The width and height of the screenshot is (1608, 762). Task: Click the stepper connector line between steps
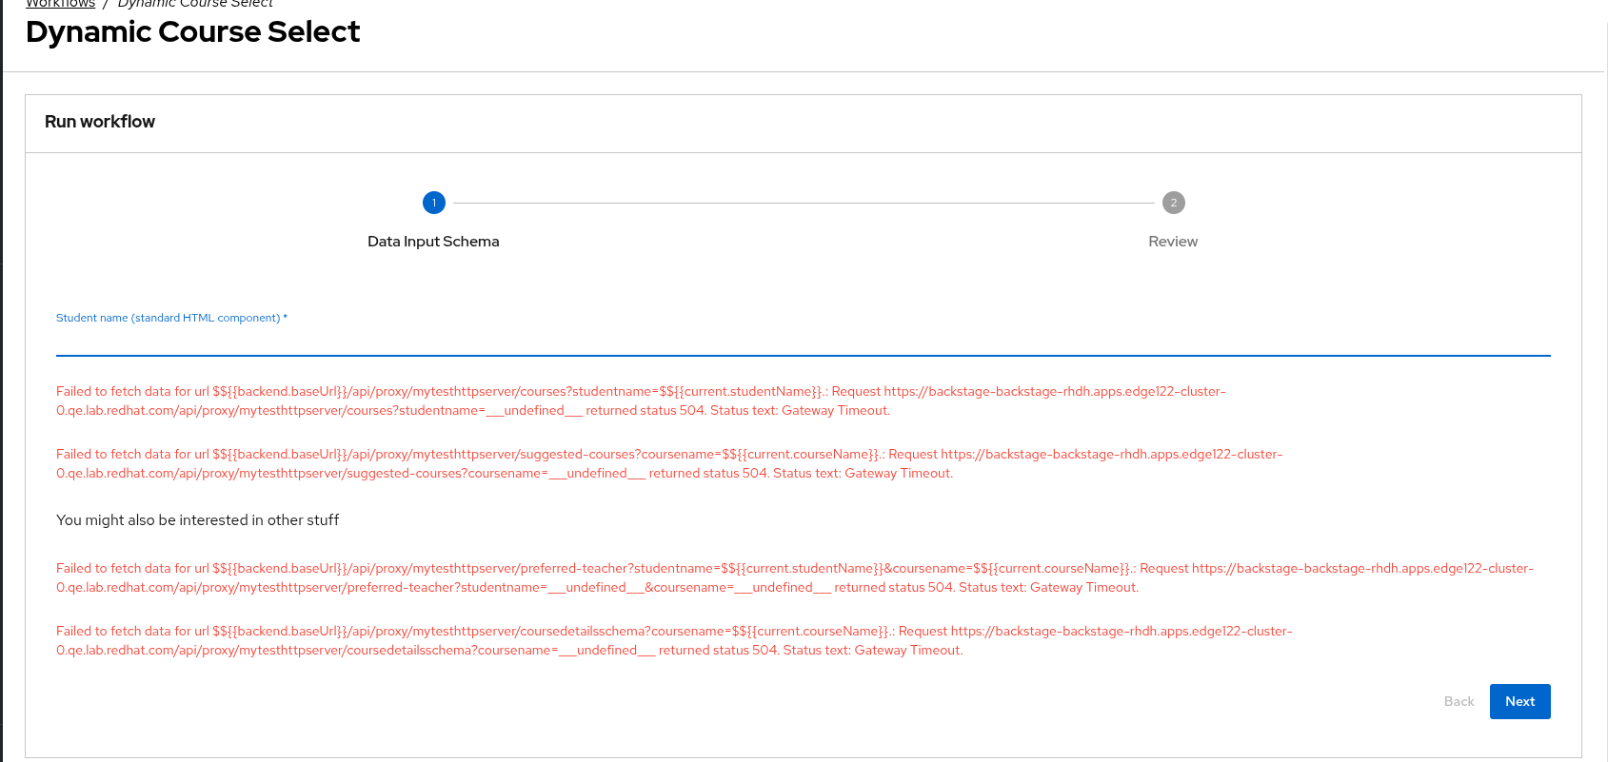pyautogui.click(x=804, y=203)
